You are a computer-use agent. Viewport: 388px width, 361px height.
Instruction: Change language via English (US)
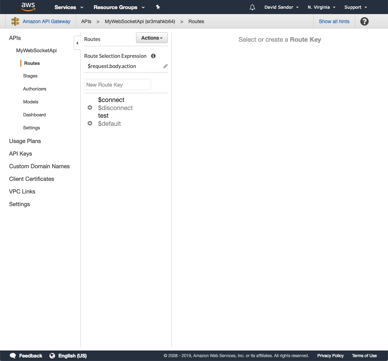[73, 355]
